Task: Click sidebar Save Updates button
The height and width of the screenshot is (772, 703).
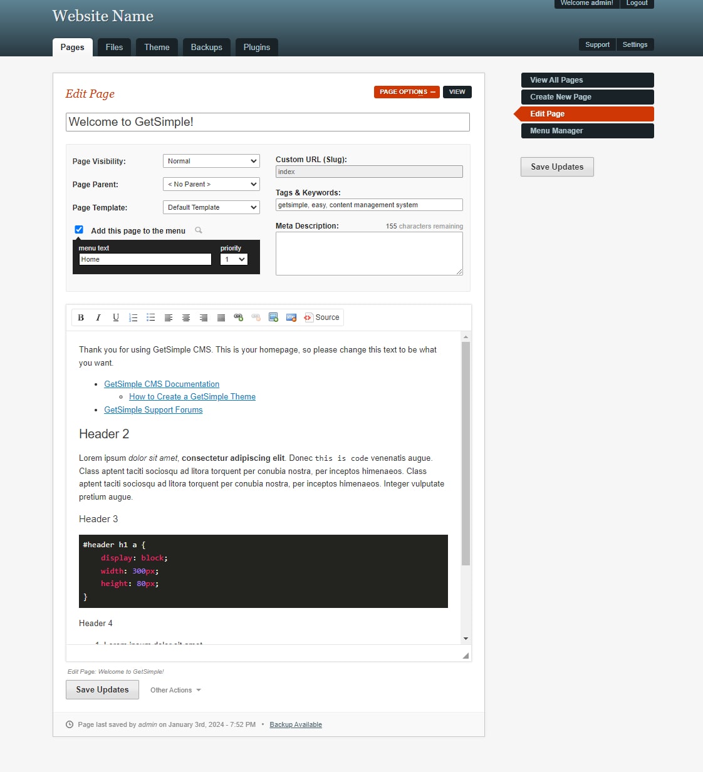Action: [557, 167]
